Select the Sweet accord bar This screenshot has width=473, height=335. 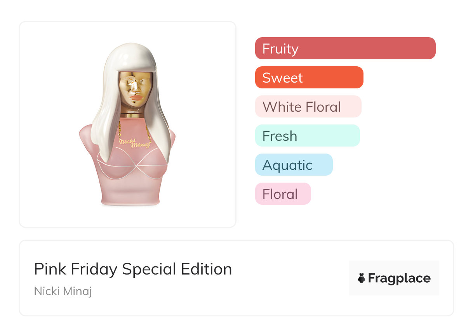pyautogui.click(x=309, y=78)
